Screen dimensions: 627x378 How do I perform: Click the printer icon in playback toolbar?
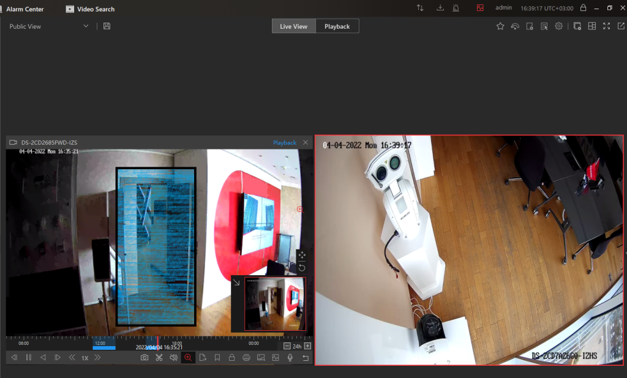pos(246,357)
